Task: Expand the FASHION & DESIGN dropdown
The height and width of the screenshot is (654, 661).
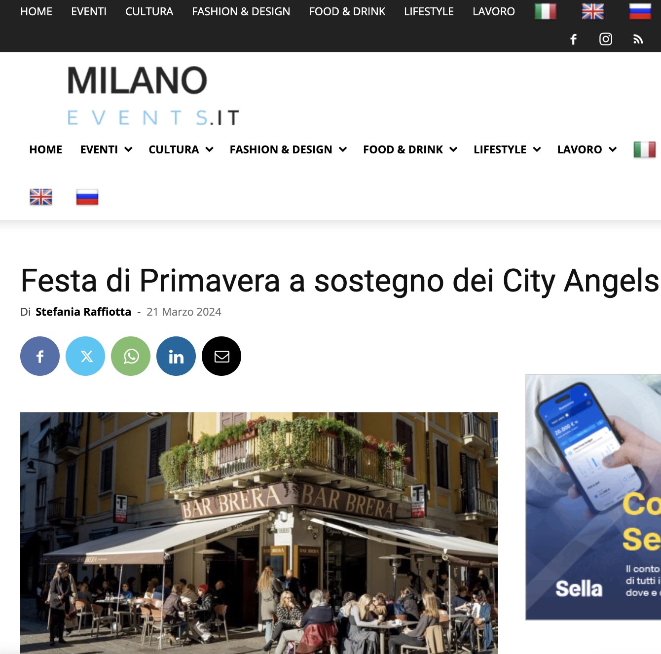Action: pos(288,149)
